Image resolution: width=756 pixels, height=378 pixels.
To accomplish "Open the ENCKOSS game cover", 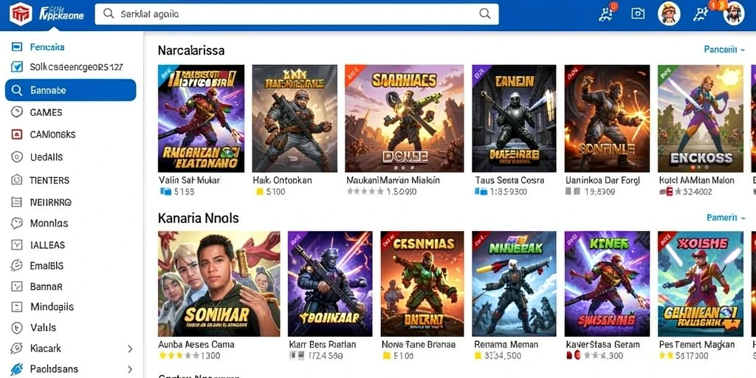I will [700, 119].
